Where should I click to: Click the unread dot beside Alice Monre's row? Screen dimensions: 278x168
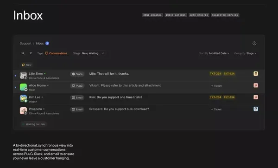15,87
